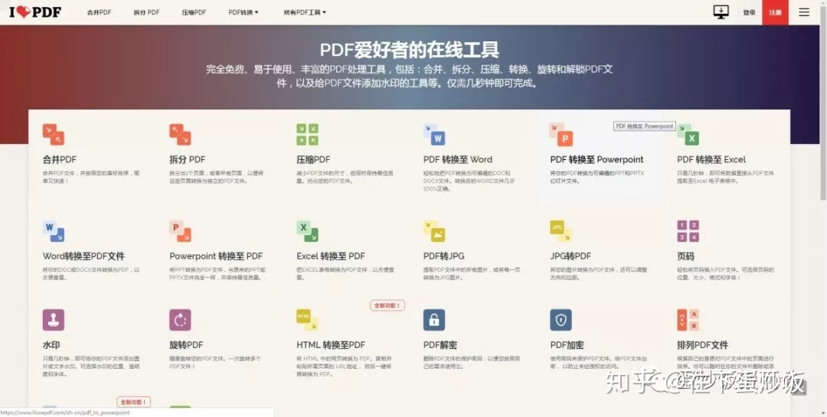Open the JPG转PDF icon
The height and width of the screenshot is (417, 827).
point(561,231)
